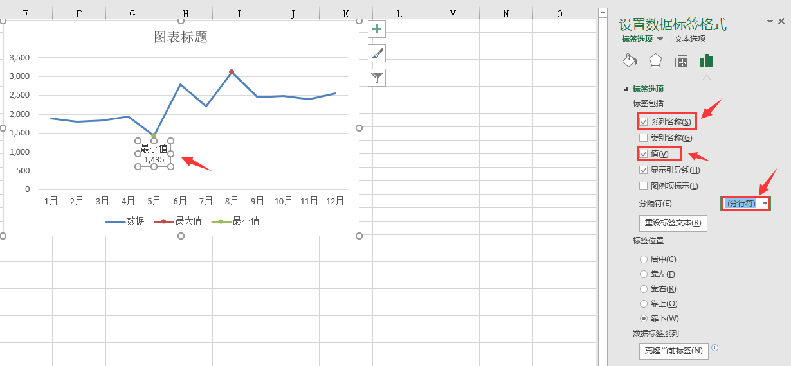Open the 分隔符 separator dropdown
This screenshot has width=791, height=366.
pos(765,204)
